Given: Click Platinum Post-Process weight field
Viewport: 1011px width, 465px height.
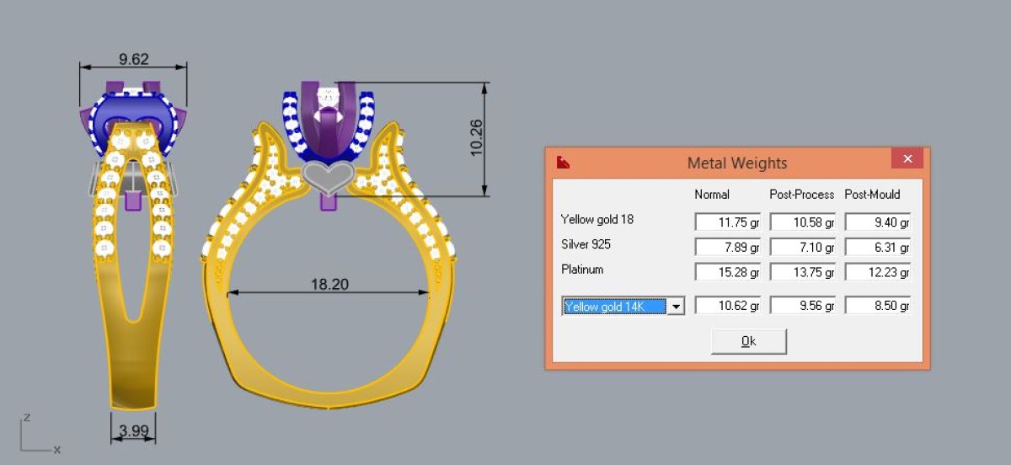Looking at the screenshot, I should (803, 272).
